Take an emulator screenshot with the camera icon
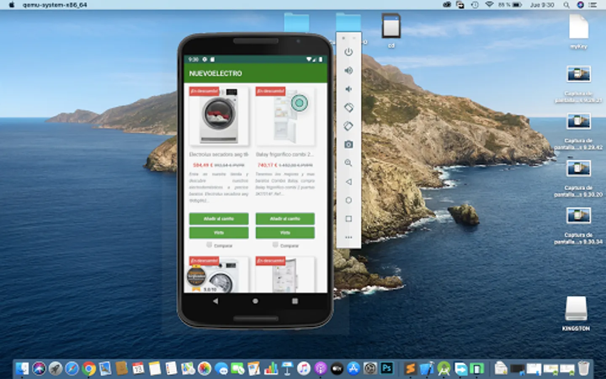The width and height of the screenshot is (606, 379). point(348,144)
